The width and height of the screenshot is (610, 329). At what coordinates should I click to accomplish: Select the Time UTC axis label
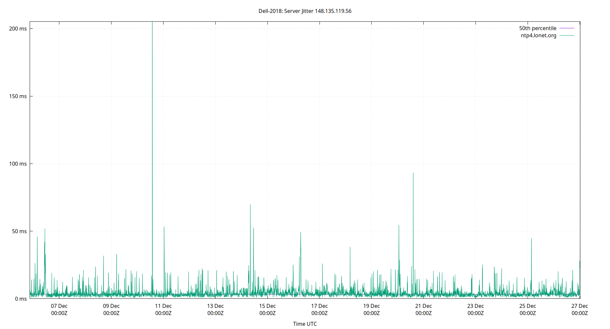(305, 324)
